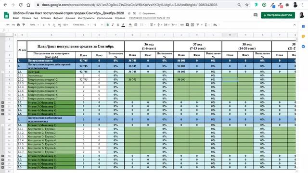This screenshot has height=173, width=308.
Task: Expand the row group for Регион 2 (2.2.)
Action: pos(2,102)
